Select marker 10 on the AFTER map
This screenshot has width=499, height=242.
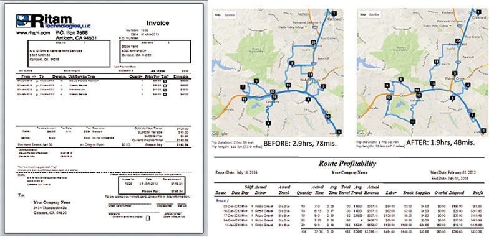coord(389,98)
